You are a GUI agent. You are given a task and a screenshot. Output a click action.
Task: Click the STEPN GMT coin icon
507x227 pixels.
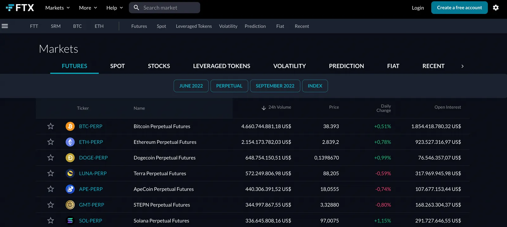pyautogui.click(x=70, y=205)
